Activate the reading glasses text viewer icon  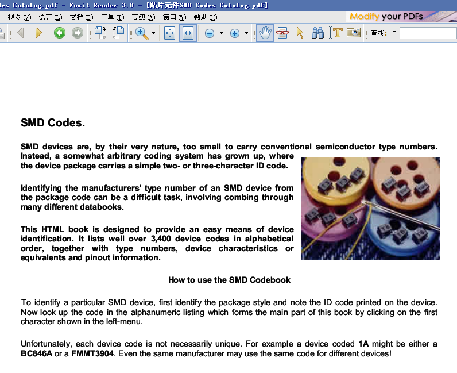point(282,33)
